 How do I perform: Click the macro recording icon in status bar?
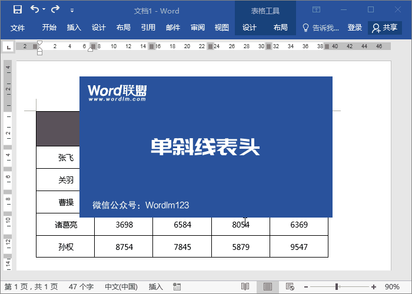click(177, 287)
